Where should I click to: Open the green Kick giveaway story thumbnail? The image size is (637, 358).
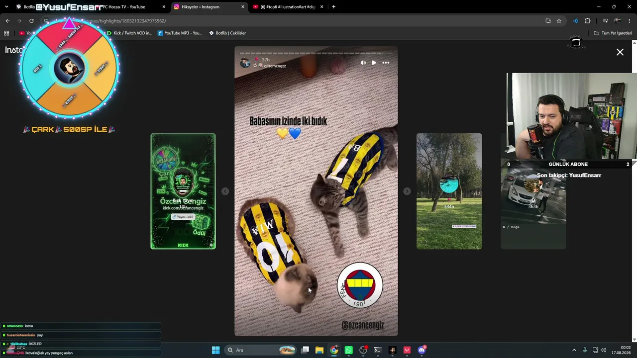click(183, 191)
